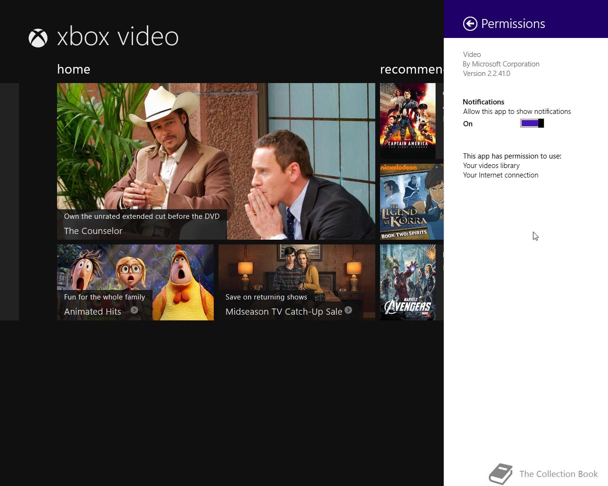Screen dimensions: 608x486
Task: Click the 'On' toggle state label
Action: click(x=468, y=124)
